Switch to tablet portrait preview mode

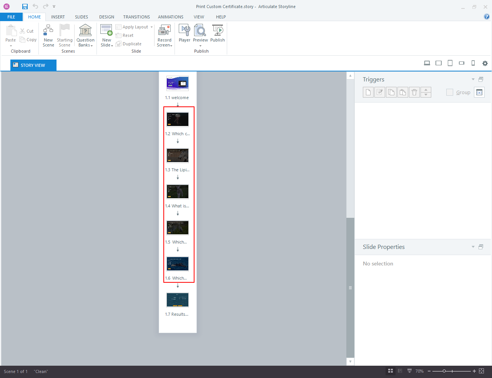point(450,63)
